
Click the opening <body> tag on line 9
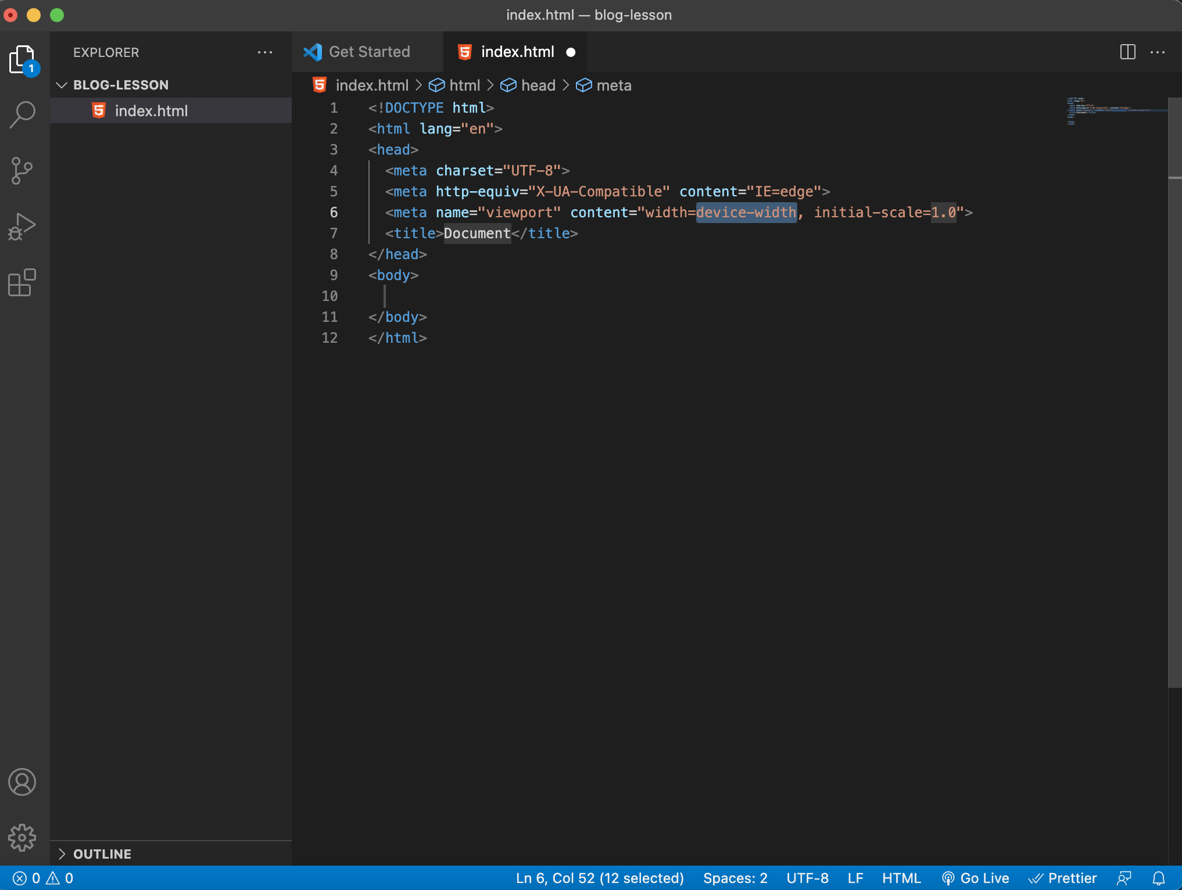coord(393,275)
